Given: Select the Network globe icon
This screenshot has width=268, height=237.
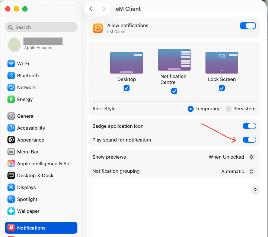Looking at the screenshot, I should click(x=11, y=87).
